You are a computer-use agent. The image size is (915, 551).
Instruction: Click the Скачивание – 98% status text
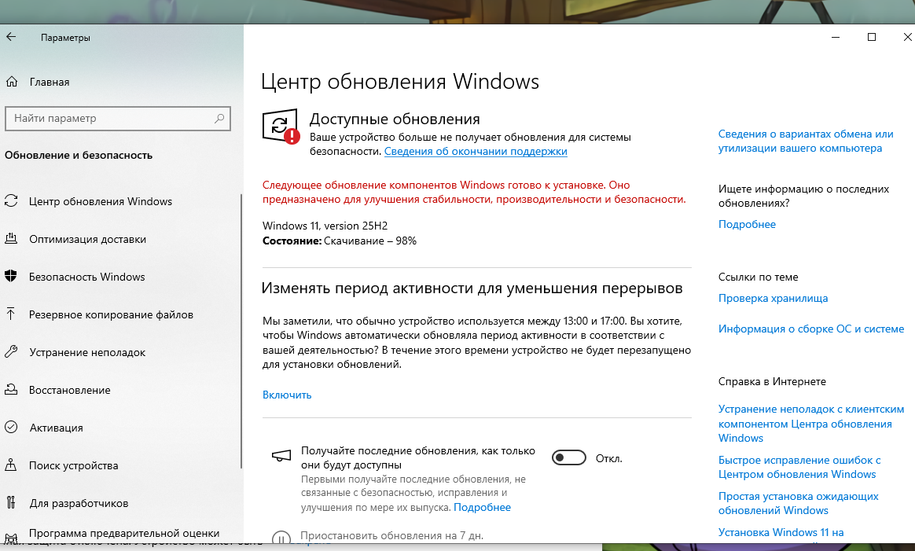370,241
